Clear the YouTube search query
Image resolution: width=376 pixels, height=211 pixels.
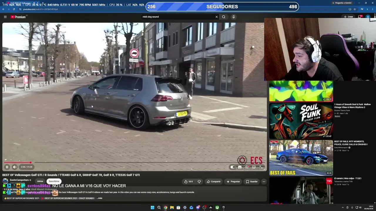216,17
